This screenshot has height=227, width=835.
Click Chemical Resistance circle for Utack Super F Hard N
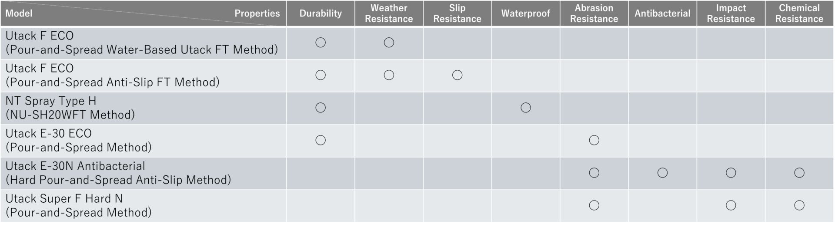[799, 205]
